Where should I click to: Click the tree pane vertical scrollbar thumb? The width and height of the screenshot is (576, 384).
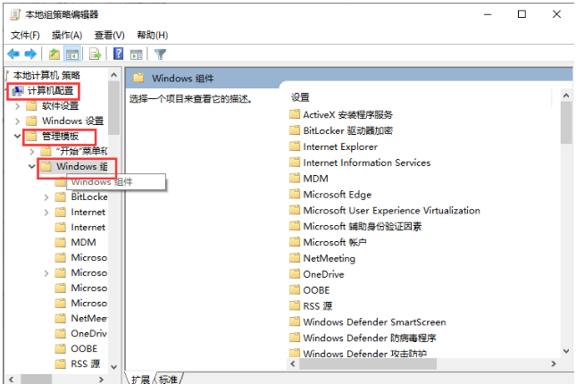pyautogui.click(x=114, y=108)
